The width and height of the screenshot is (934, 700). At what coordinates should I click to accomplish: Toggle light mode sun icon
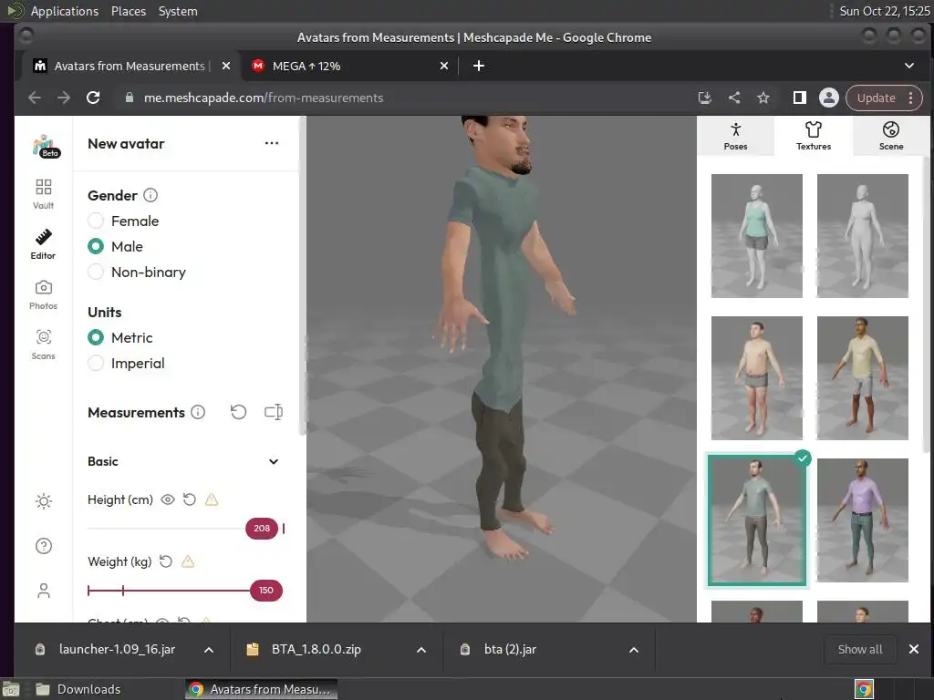point(44,501)
